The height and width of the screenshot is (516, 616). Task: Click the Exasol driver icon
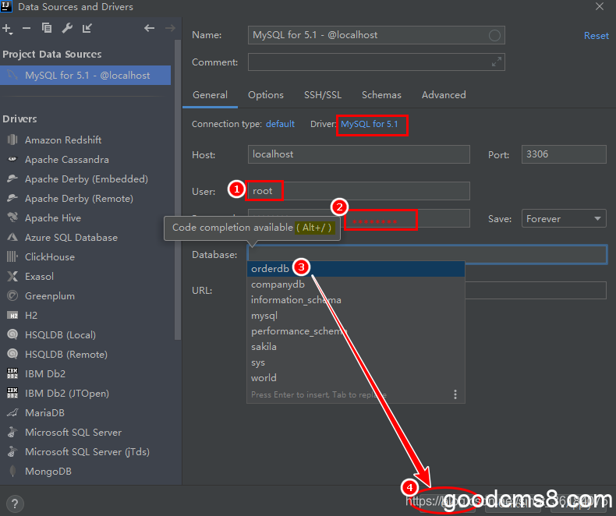click(12, 276)
